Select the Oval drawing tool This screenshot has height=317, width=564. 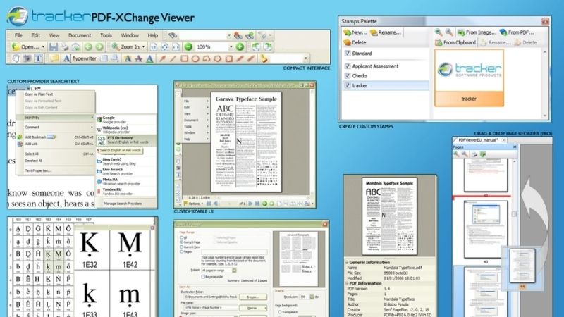click(195, 58)
